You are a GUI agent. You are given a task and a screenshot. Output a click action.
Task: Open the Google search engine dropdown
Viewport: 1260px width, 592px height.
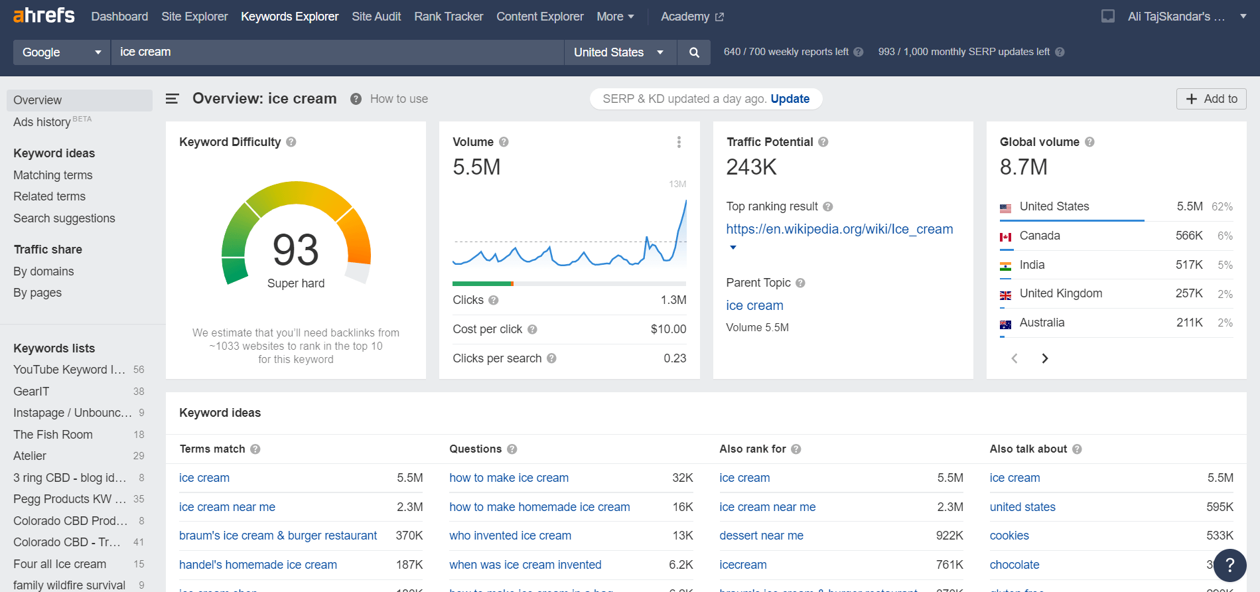tap(62, 52)
